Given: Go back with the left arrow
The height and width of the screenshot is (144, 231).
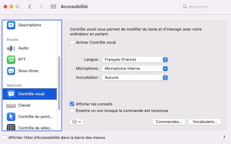Looking at the screenshot, I should [x=30, y=7].
